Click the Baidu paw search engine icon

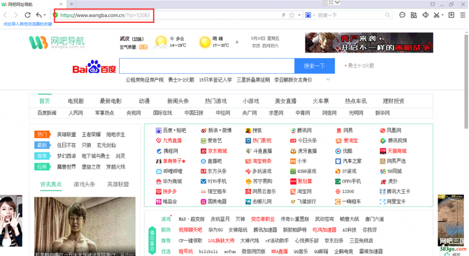point(308,15)
